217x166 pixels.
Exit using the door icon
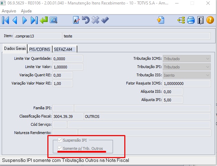point(201,20)
